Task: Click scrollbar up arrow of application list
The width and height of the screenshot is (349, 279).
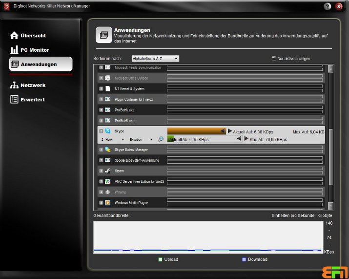Action: 330,69
